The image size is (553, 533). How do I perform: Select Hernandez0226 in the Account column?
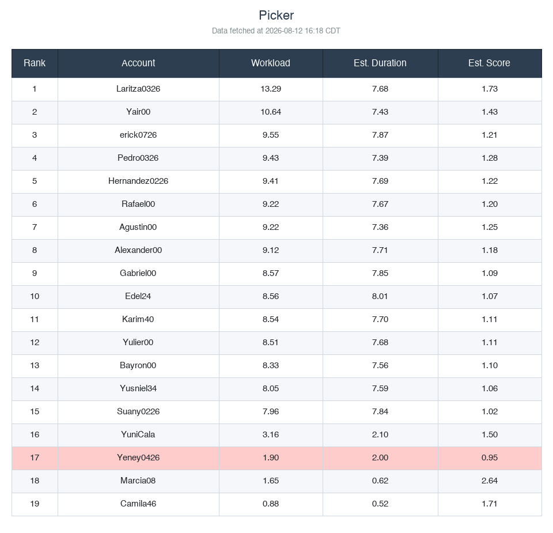point(138,181)
